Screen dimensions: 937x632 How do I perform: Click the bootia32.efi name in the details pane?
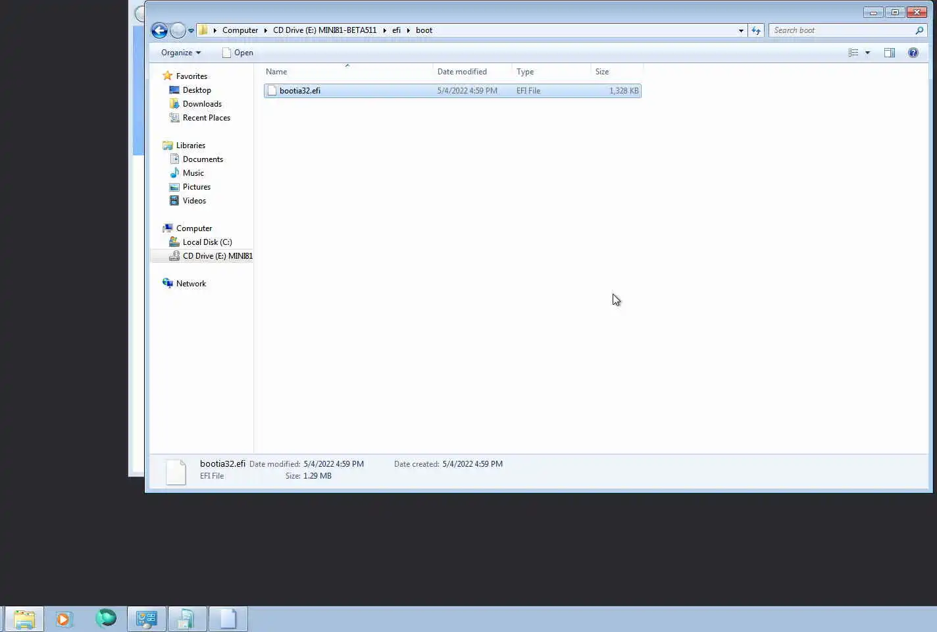[222, 463]
